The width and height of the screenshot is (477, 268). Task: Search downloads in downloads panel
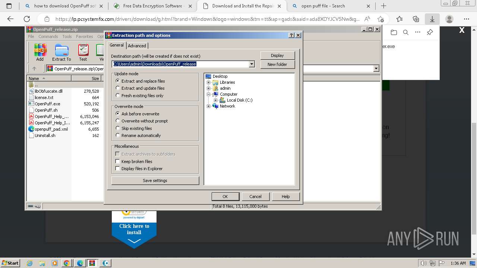click(x=406, y=32)
